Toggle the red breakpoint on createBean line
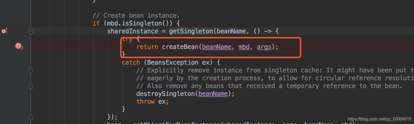This screenshot has width=414, height=124. tap(19, 46)
